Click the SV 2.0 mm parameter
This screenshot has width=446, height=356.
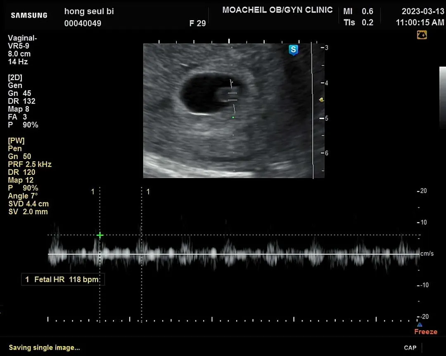click(28, 212)
